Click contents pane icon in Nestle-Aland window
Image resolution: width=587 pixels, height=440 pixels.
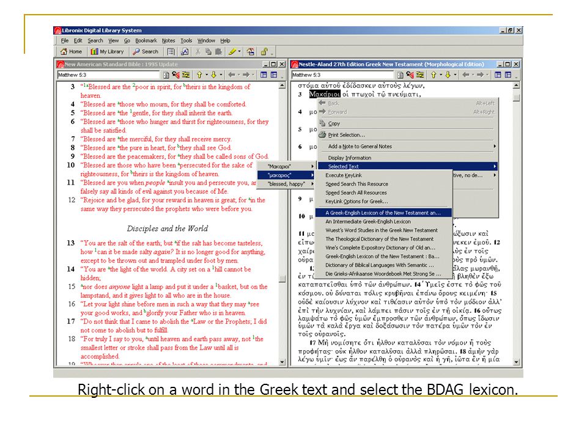[x=400, y=75]
